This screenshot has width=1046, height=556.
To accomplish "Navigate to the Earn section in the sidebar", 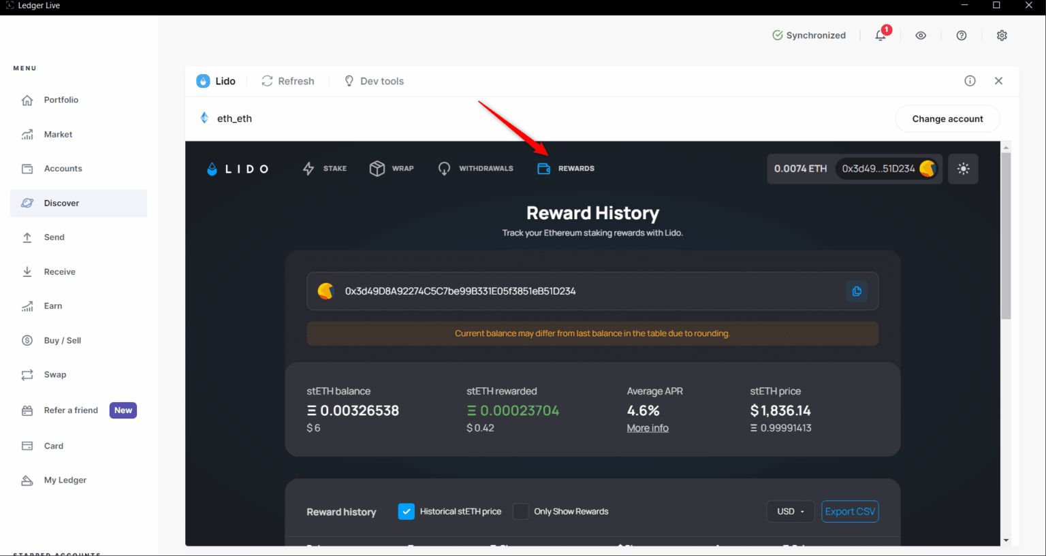I will [x=52, y=306].
